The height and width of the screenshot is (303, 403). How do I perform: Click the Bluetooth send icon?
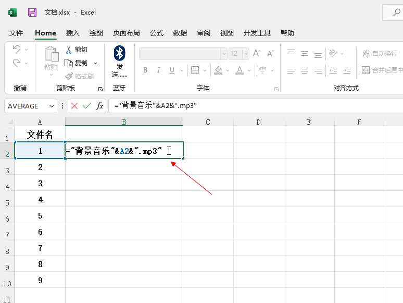coord(120,53)
